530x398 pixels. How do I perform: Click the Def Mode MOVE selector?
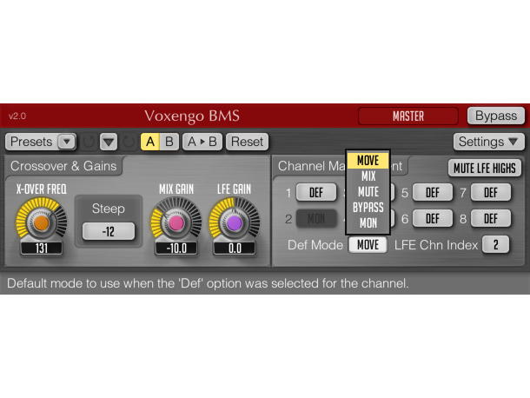[368, 245]
